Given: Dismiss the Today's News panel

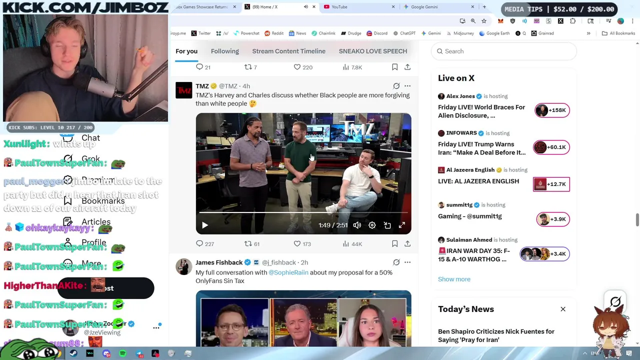Looking at the screenshot, I should (x=563, y=309).
